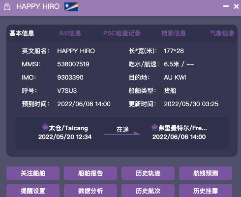This screenshot has height=197, width=241.
Task: Show the 气象信息 tab
Action: [x=222, y=33]
